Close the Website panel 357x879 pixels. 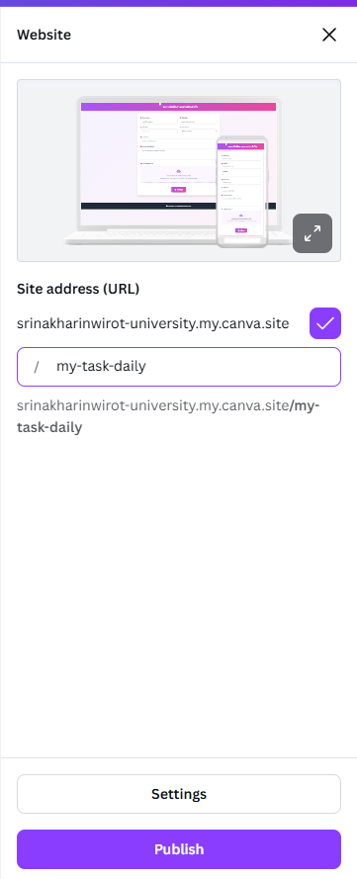(x=329, y=35)
